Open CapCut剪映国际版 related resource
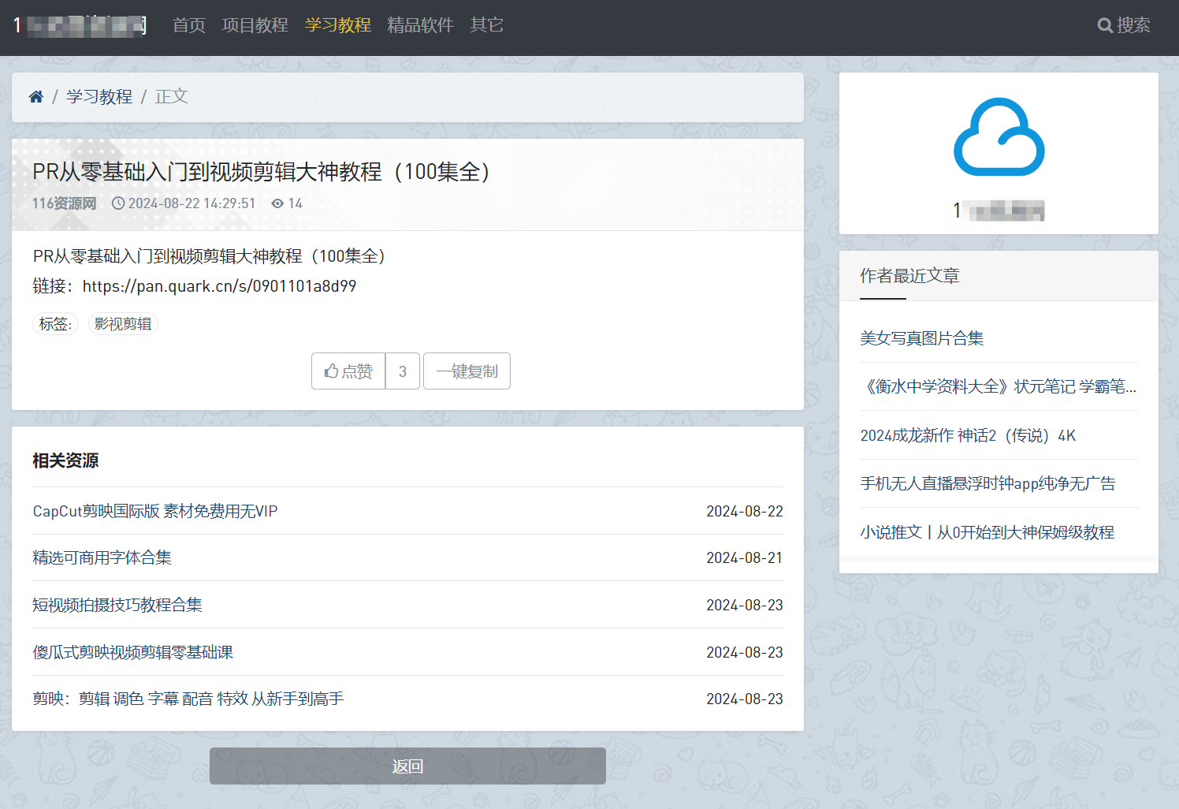 point(155,511)
